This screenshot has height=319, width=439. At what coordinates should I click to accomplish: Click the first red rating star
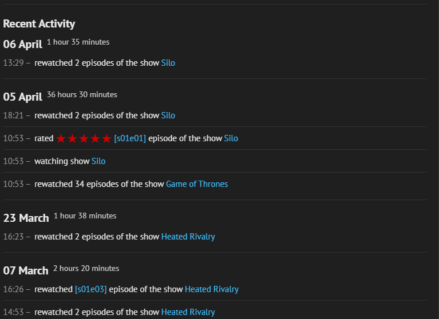[61, 138]
